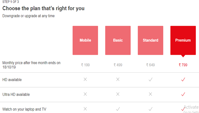
Task: Click HD available cross under Basic
Action: click(x=118, y=80)
